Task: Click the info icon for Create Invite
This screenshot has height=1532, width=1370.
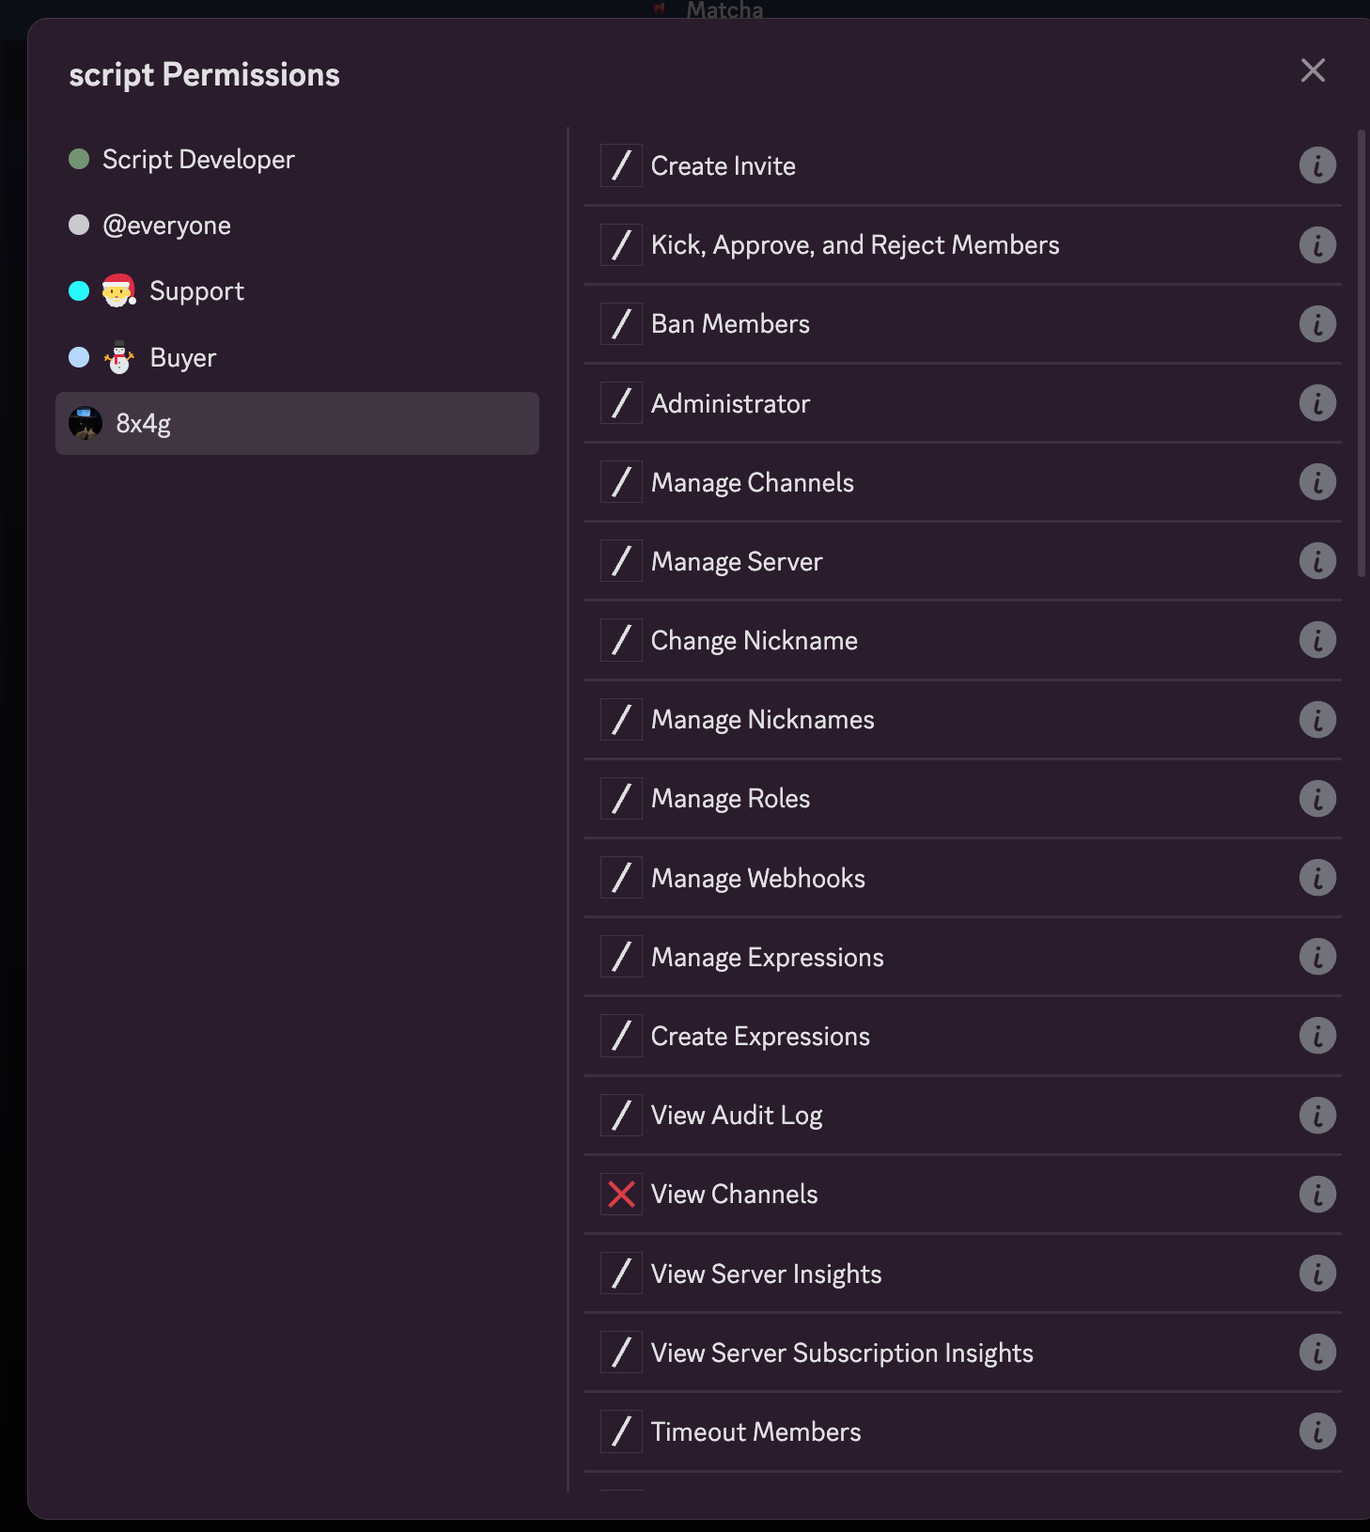Action: pyautogui.click(x=1317, y=165)
